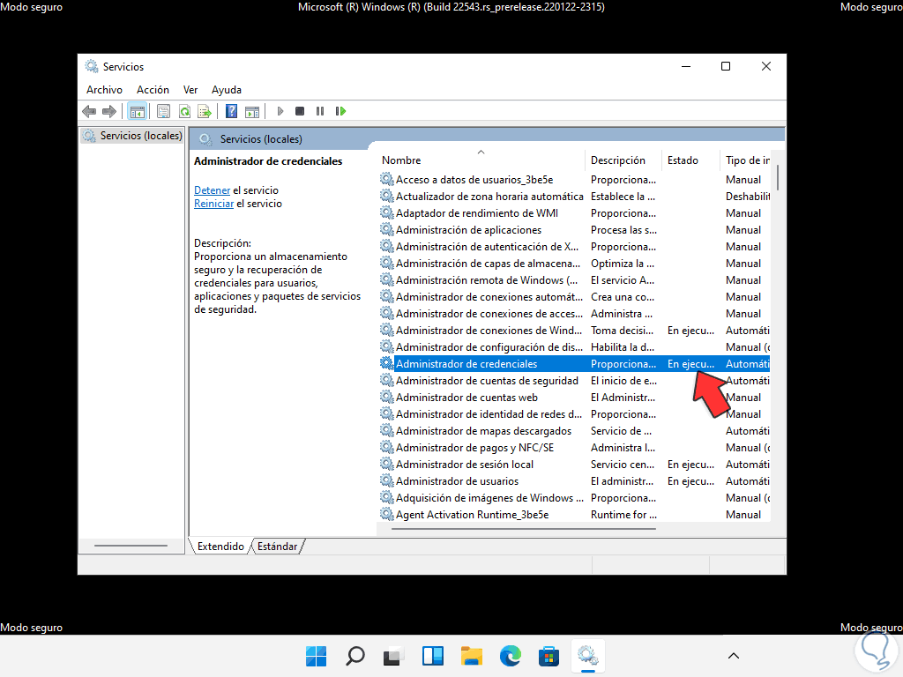Select Agent Activation Runtime_3be5e service
Screen dimensions: 903x677
point(574,514)
